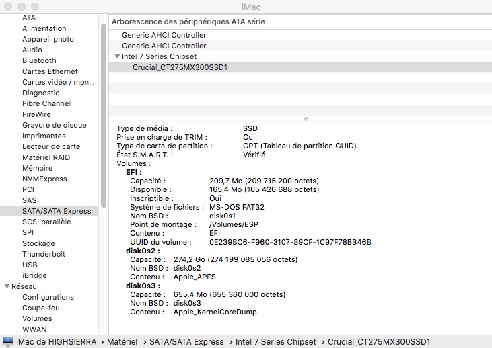Select Cartes vidéo / moniteurs entry

pos(59,82)
